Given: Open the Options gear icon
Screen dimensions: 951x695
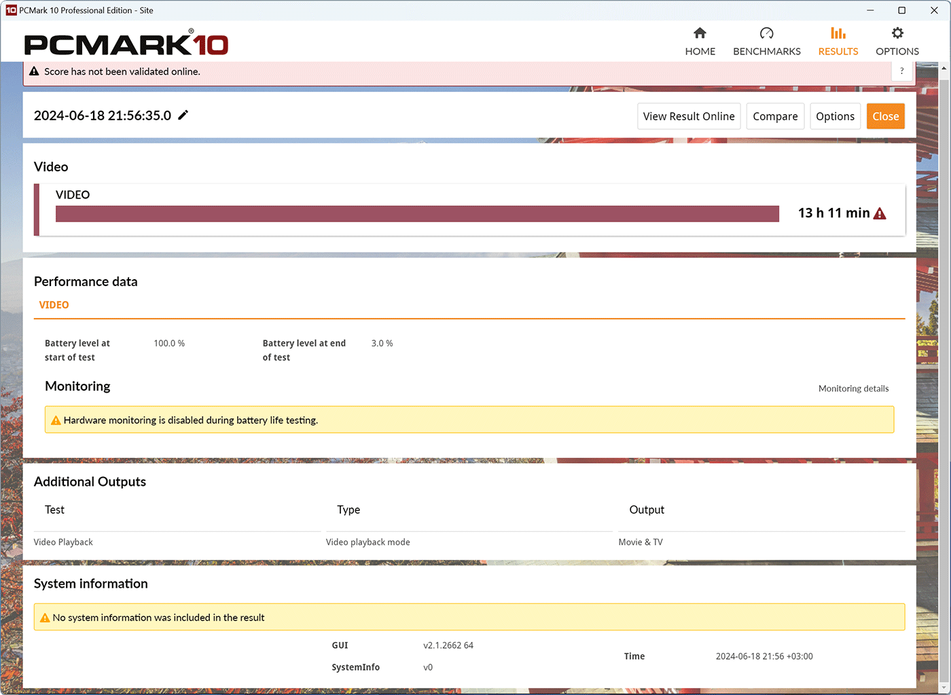Looking at the screenshot, I should coord(897,33).
